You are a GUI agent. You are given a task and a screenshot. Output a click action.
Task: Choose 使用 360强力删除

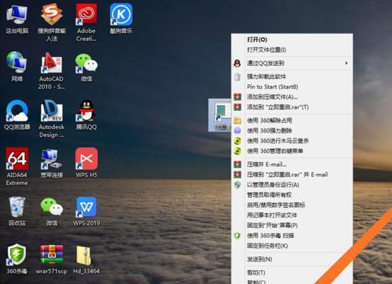coord(292,131)
